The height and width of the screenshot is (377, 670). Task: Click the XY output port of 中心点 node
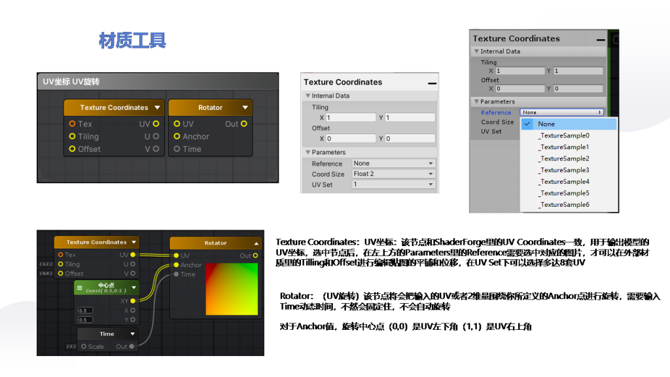133,301
